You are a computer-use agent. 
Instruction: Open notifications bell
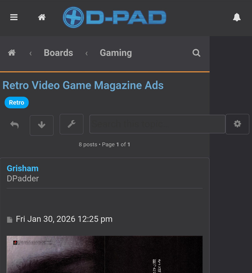[x=237, y=17]
